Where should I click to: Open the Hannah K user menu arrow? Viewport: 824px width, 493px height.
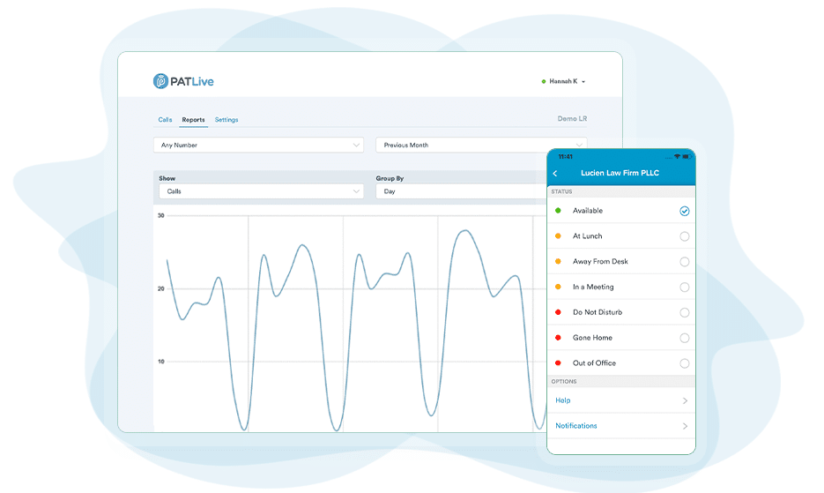[x=583, y=82]
